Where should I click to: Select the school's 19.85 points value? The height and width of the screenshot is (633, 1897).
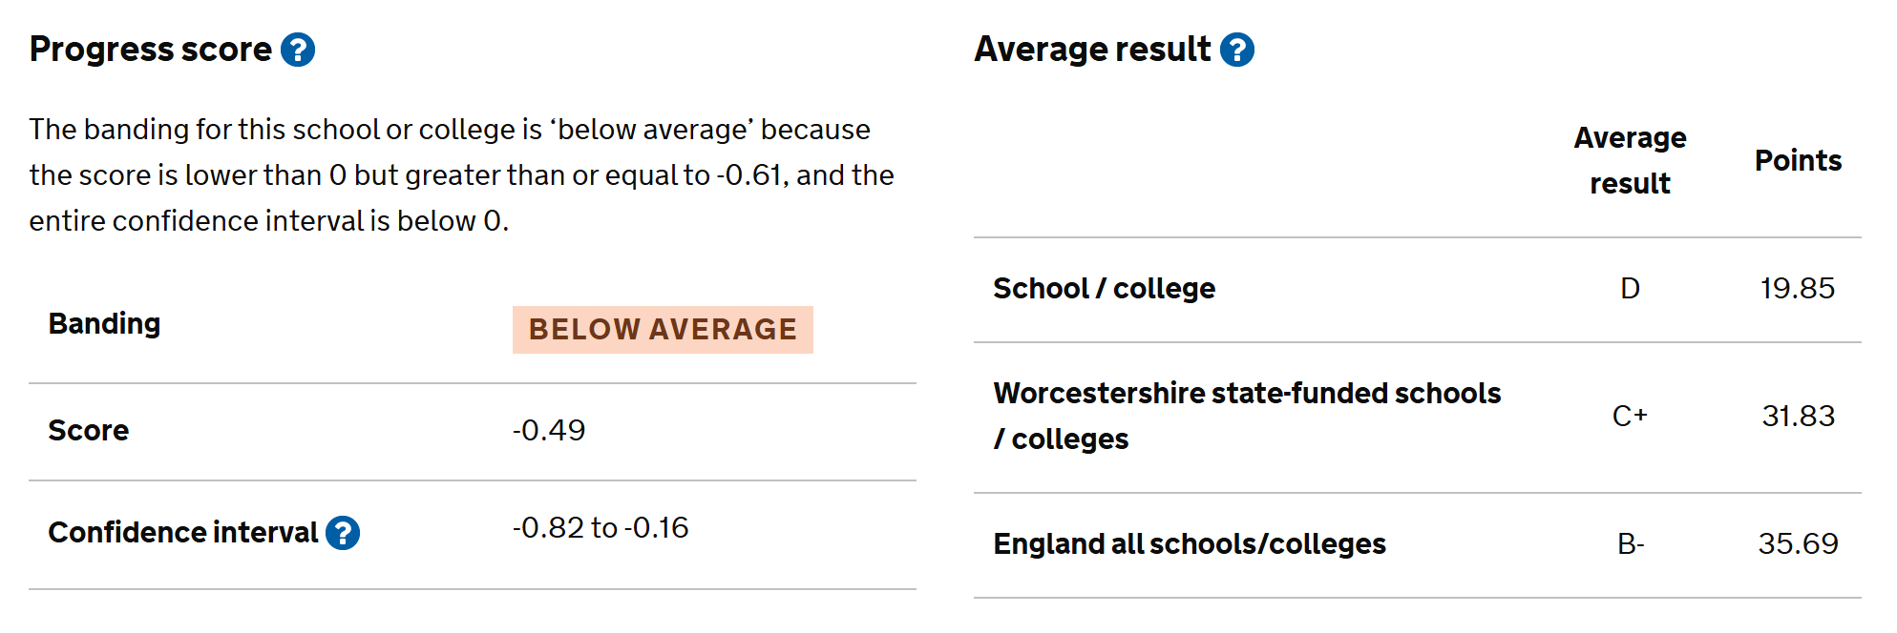pyautogui.click(x=1798, y=289)
